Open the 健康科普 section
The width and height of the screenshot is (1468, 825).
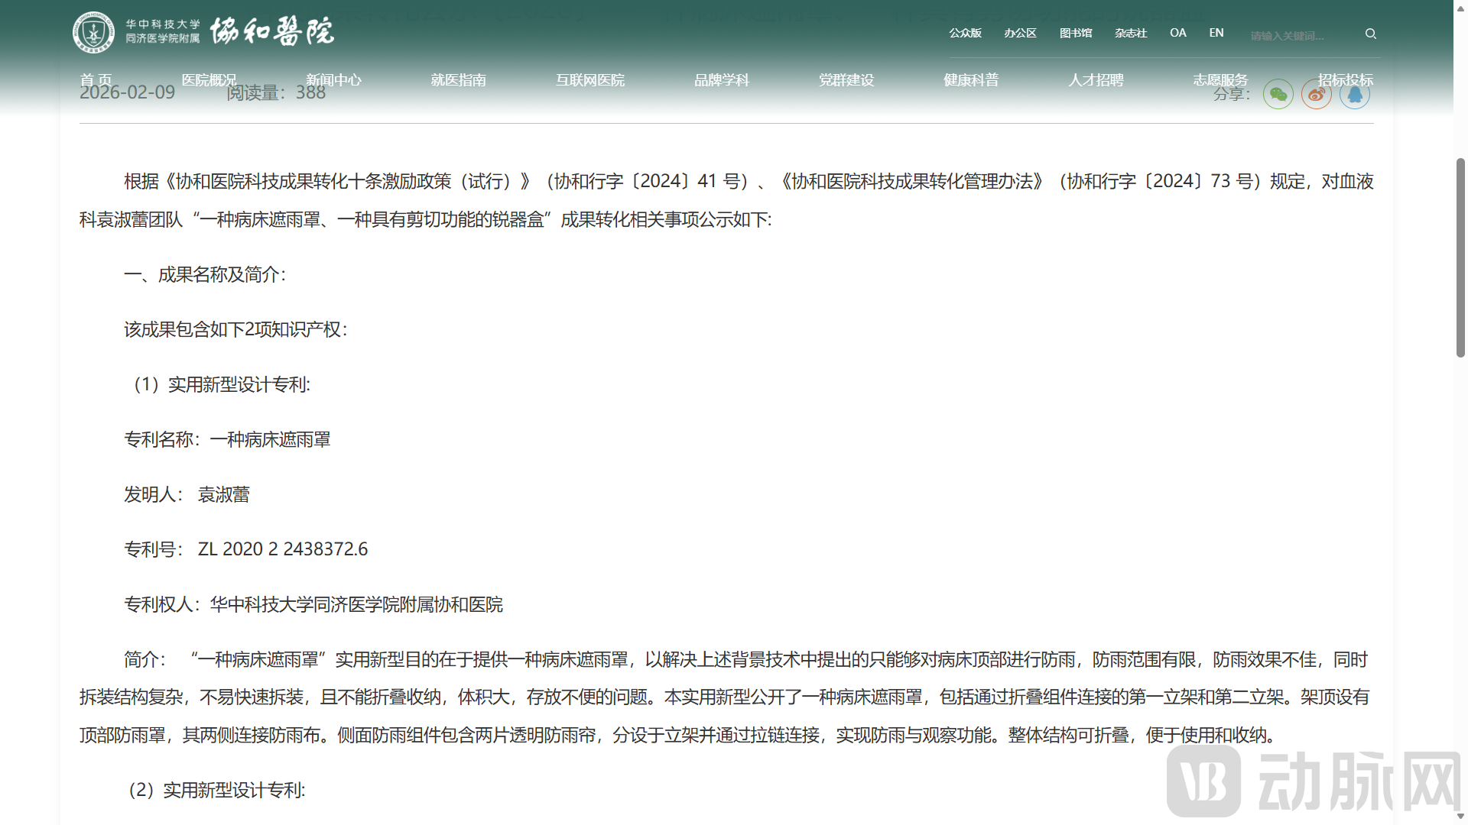(x=971, y=79)
